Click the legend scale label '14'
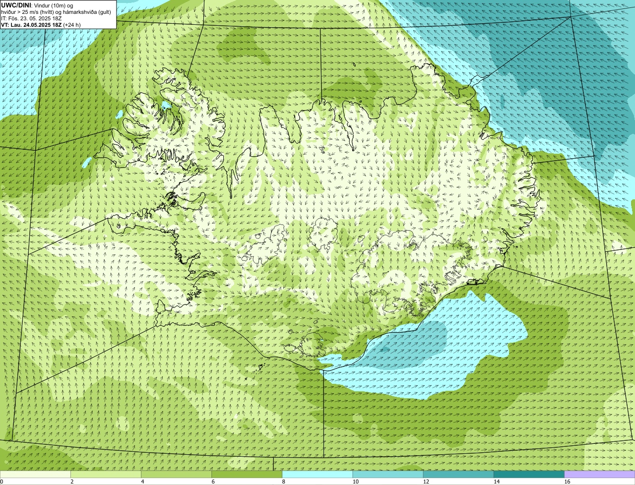The image size is (635, 485). coord(497,482)
